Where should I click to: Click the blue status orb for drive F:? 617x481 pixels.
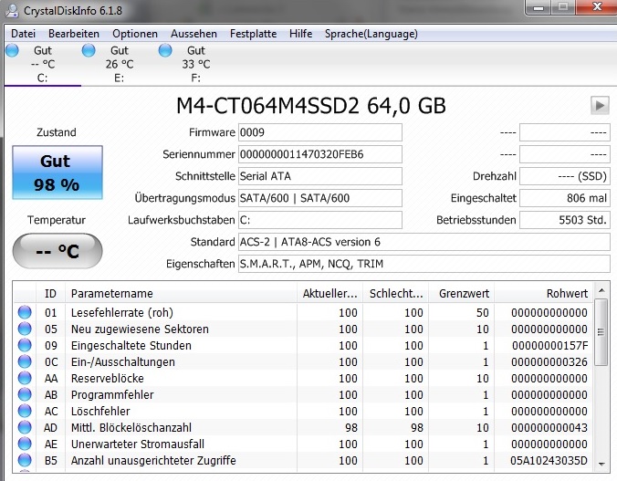(x=165, y=50)
